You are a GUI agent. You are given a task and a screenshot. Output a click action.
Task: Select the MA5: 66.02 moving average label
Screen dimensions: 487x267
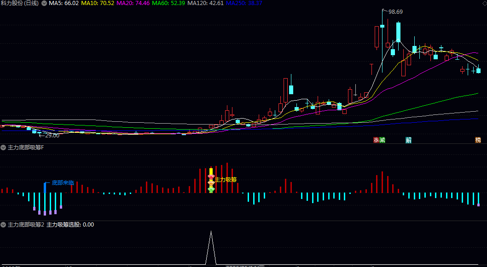tap(64, 3)
